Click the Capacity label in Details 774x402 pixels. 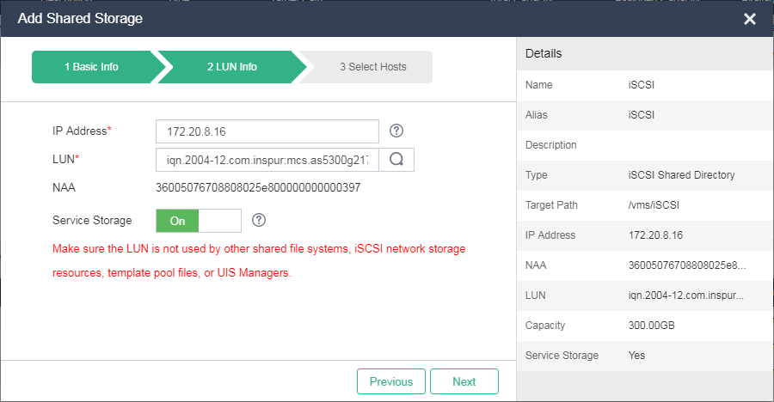(x=545, y=326)
